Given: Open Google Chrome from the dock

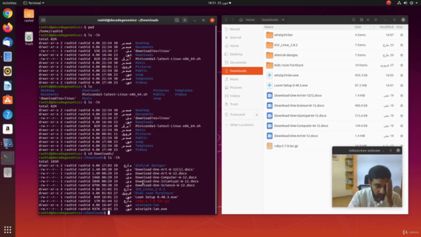Looking at the screenshot, I should click(x=7, y=13).
